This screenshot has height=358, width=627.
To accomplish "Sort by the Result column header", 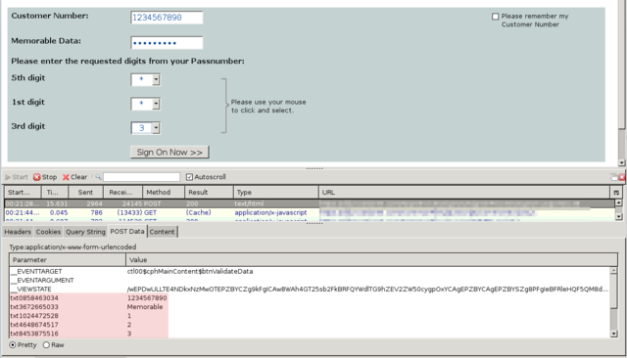I will tap(209, 193).
